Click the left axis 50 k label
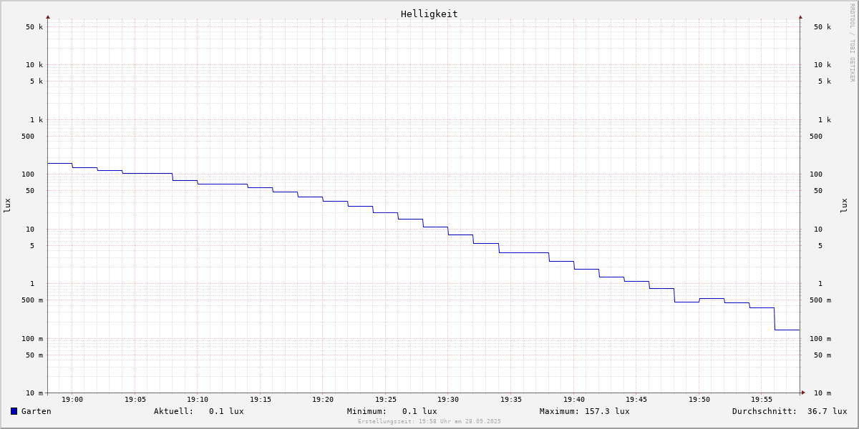Viewport: 859px width, 429px height. [34, 27]
